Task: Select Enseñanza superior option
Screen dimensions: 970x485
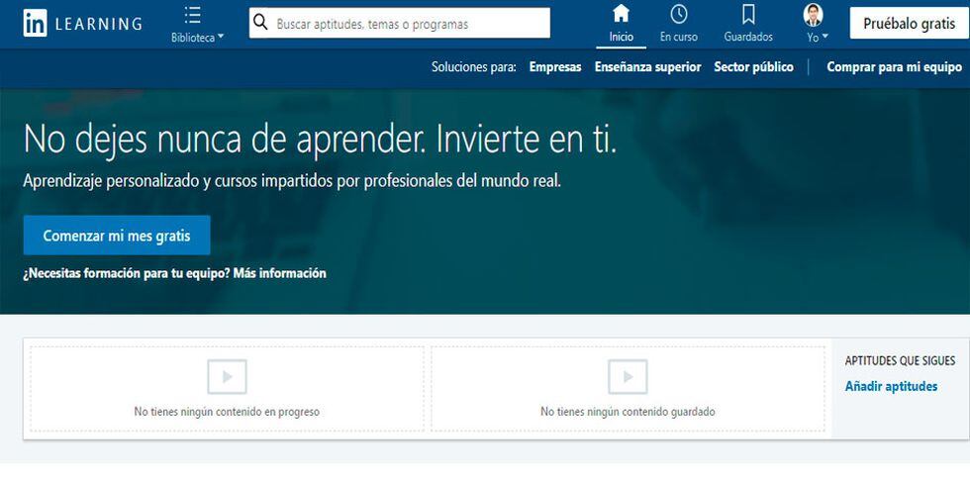Action: pos(647,67)
